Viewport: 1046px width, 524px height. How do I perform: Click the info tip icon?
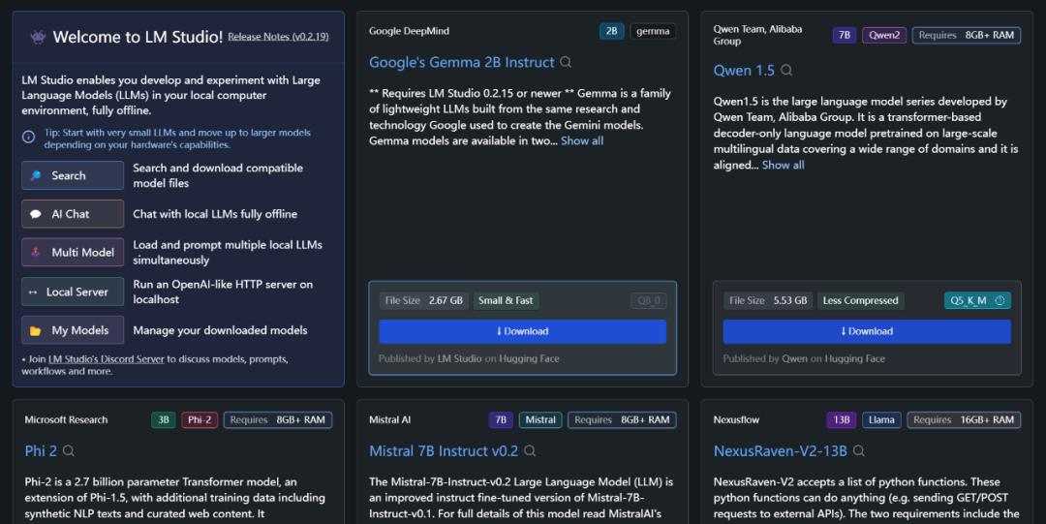pos(29,137)
